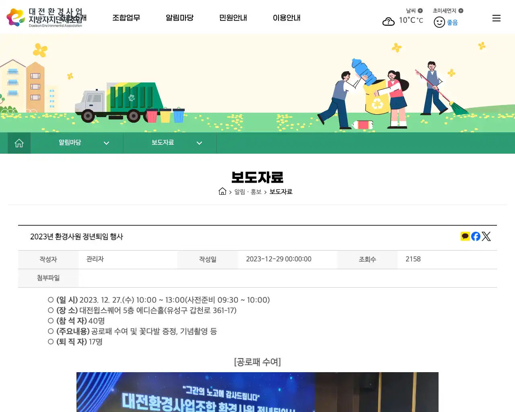The image size is (515, 412).
Task: Open the ceremony photo under 공로패 수여
Action: pyautogui.click(x=257, y=392)
